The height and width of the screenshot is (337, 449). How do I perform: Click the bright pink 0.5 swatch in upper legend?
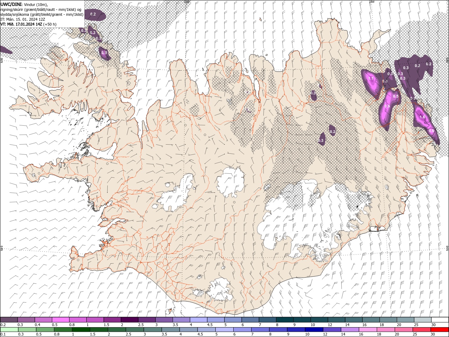point(61,320)
